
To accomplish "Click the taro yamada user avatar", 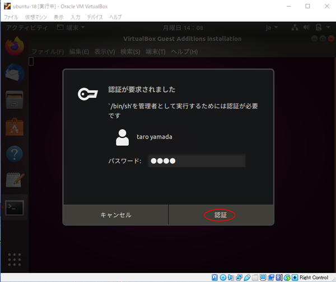I will coord(122,137).
